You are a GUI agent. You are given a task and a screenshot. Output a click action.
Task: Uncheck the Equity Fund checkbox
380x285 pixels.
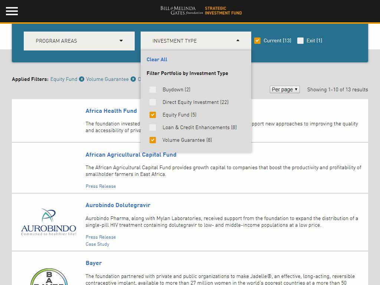click(x=153, y=115)
